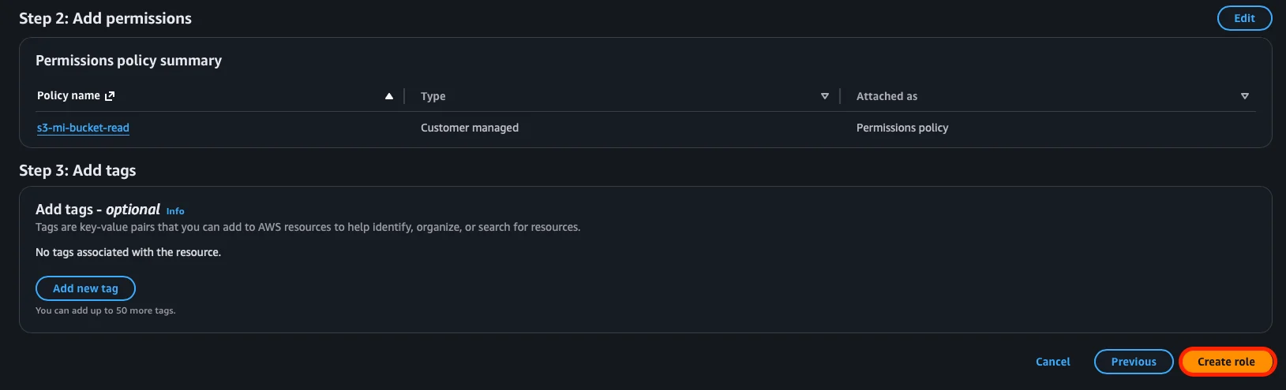The width and height of the screenshot is (1286, 390).
Task: Select the Permissions policy cell in the row
Action: click(902, 128)
